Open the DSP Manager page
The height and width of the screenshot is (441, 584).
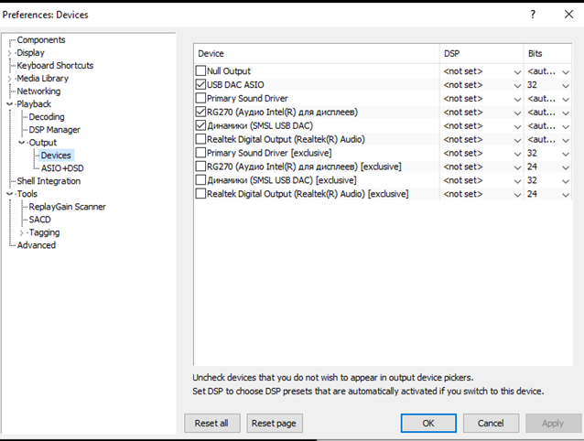(x=54, y=130)
